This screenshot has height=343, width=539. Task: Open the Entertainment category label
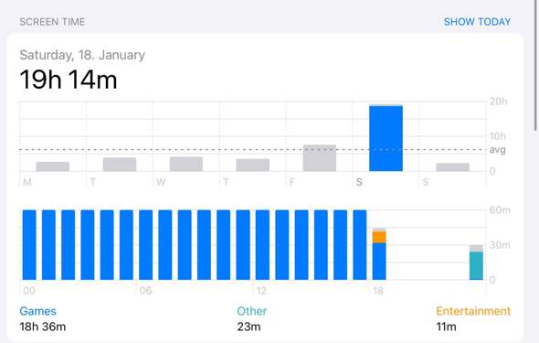tap(473, 311)
